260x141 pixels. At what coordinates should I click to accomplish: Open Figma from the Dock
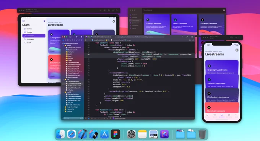pyautogui.click(x=115, y=134)
